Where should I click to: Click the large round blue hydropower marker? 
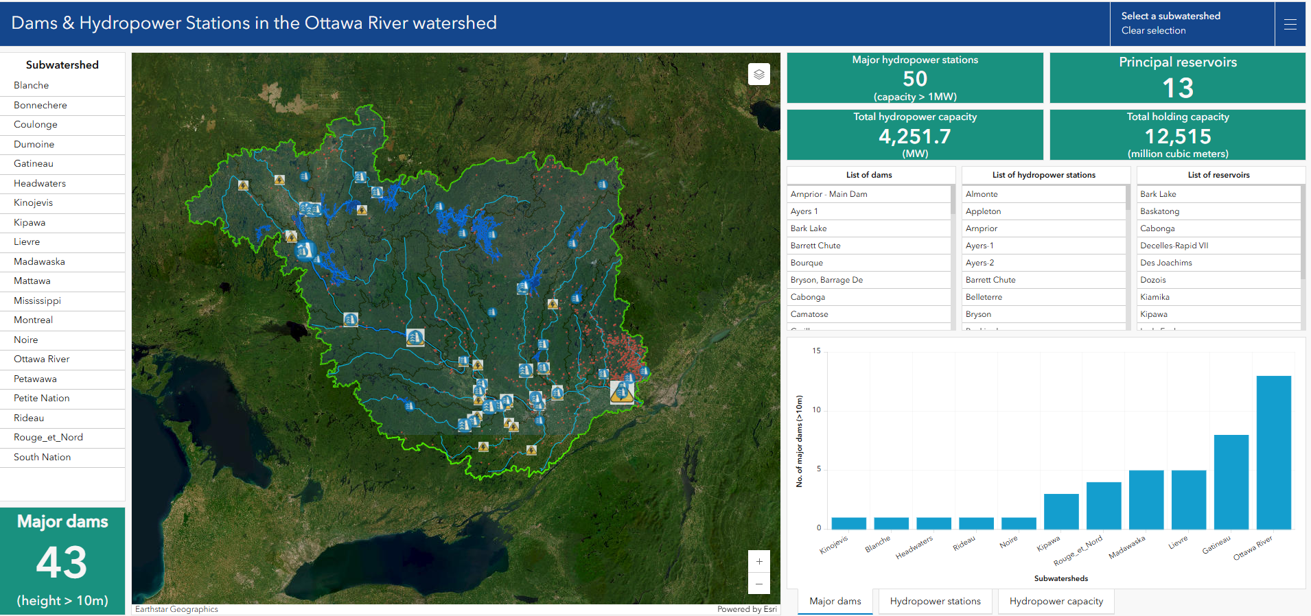coord(305,250)
